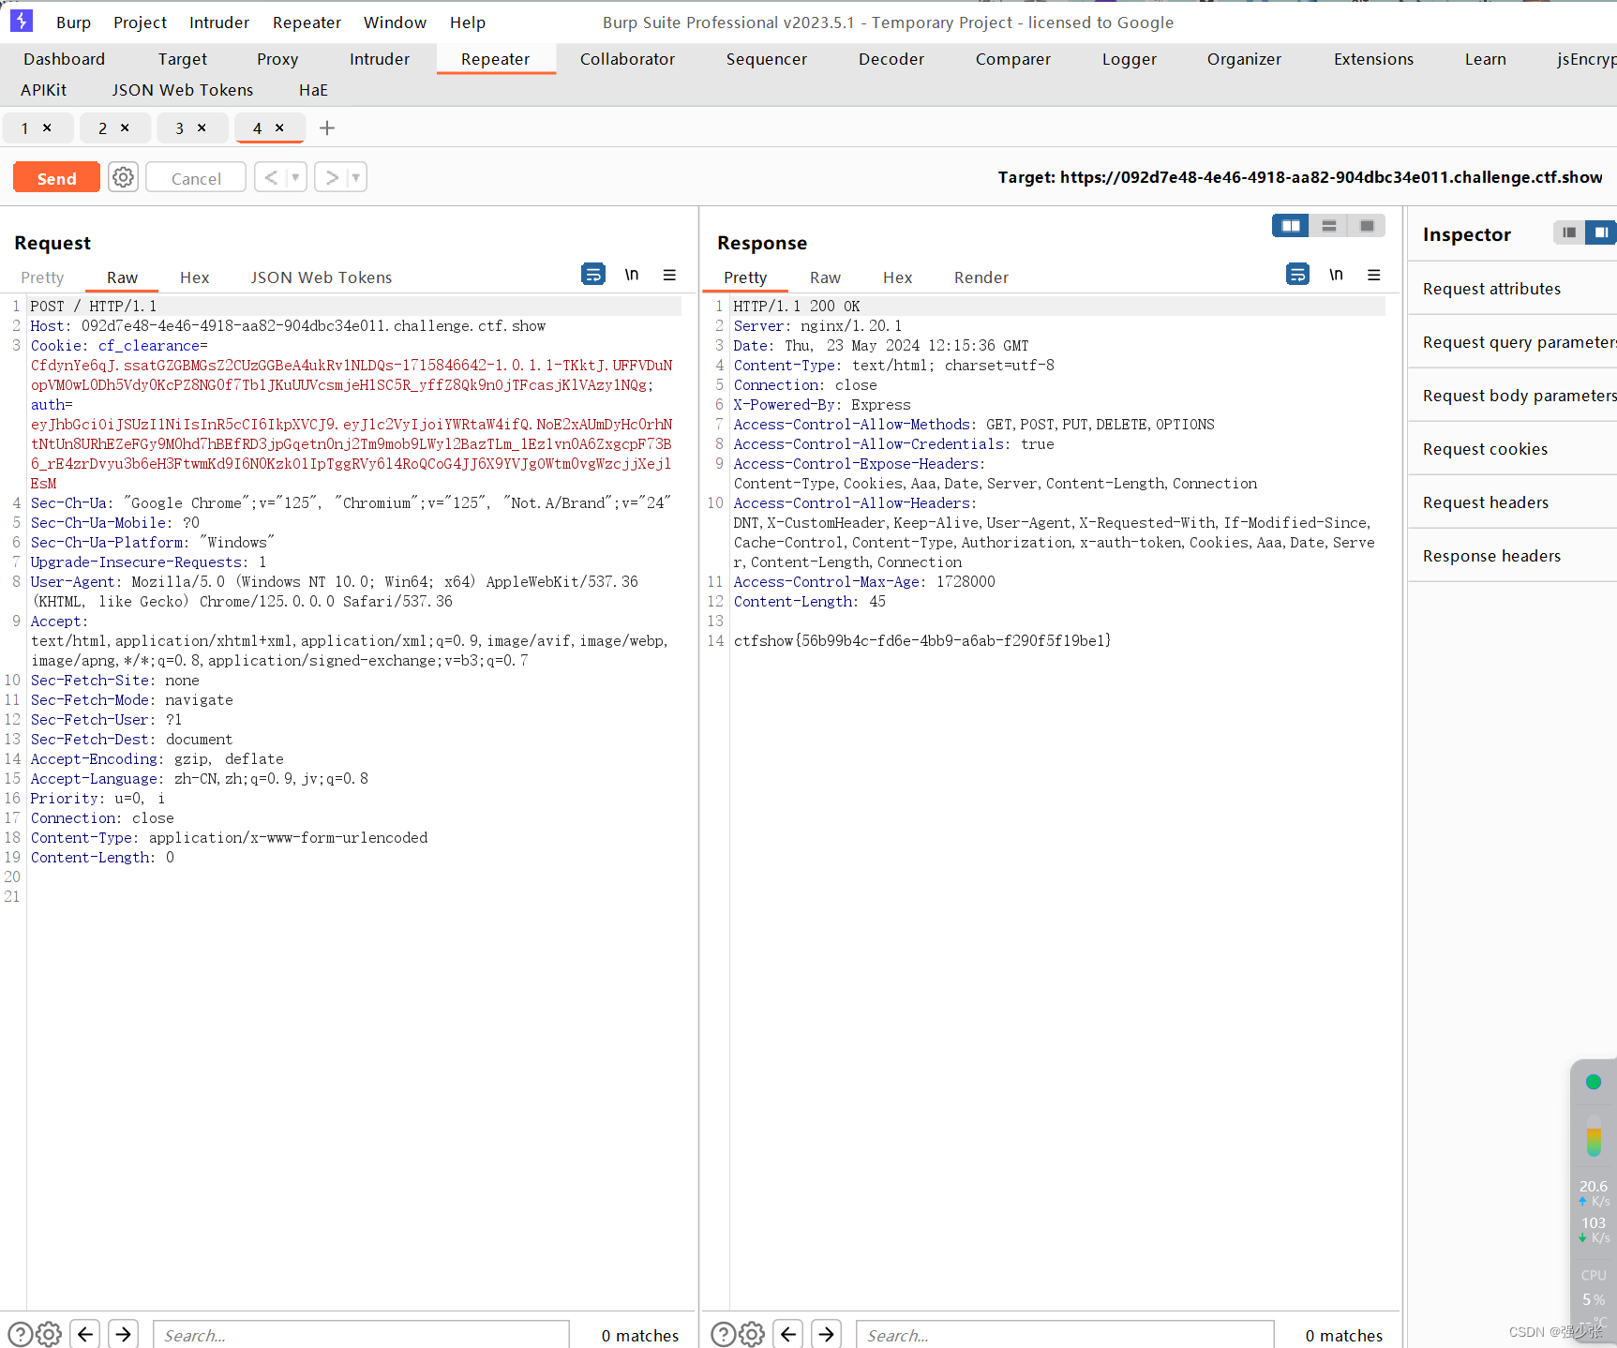Switch to the Proxy tab
This screenshot has height=1348, width=1617.
[277, 59]
